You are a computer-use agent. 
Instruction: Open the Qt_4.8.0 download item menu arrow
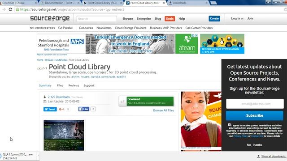[38, 155]
